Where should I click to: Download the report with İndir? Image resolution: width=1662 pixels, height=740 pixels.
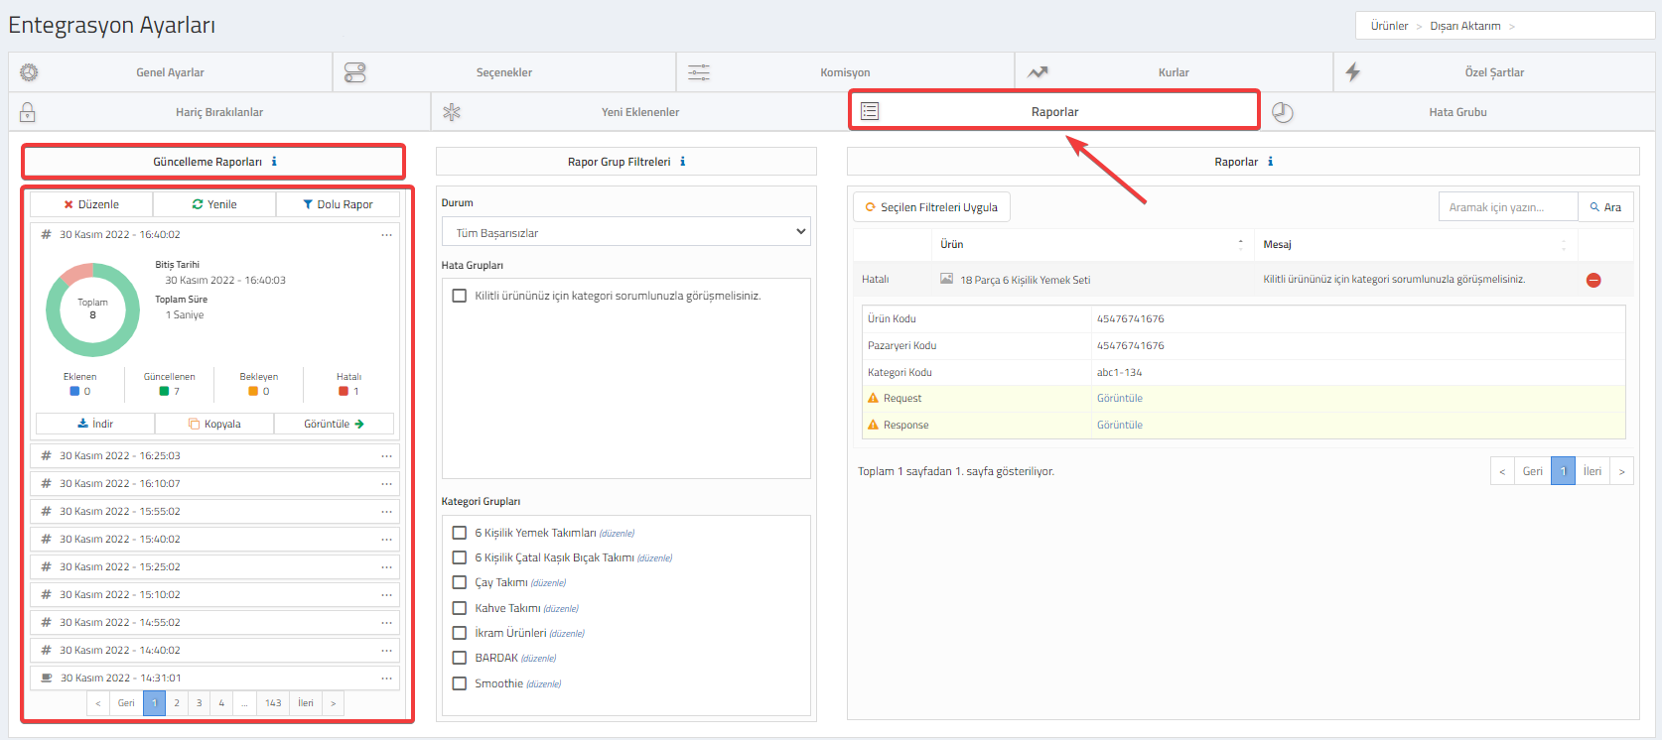95,424
